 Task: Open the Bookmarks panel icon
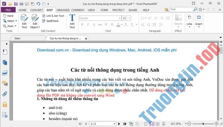click(5, 52)
